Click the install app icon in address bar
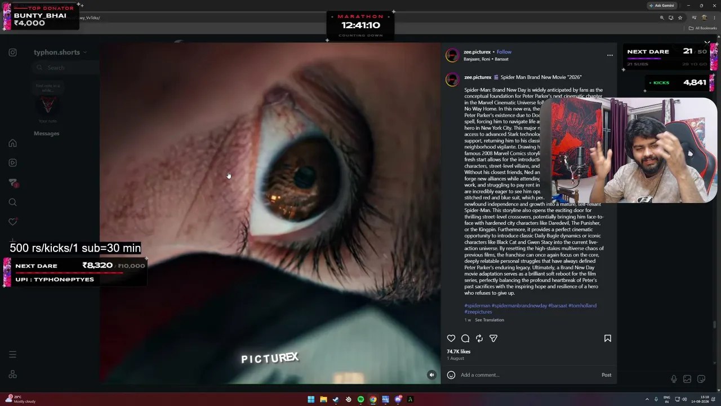Image resolution: width=721 pixels, height=406 pixels. [671, 17]
